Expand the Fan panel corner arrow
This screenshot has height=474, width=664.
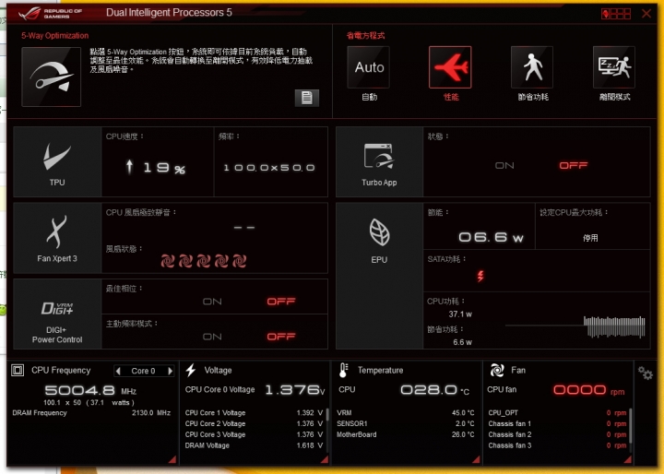628,459
